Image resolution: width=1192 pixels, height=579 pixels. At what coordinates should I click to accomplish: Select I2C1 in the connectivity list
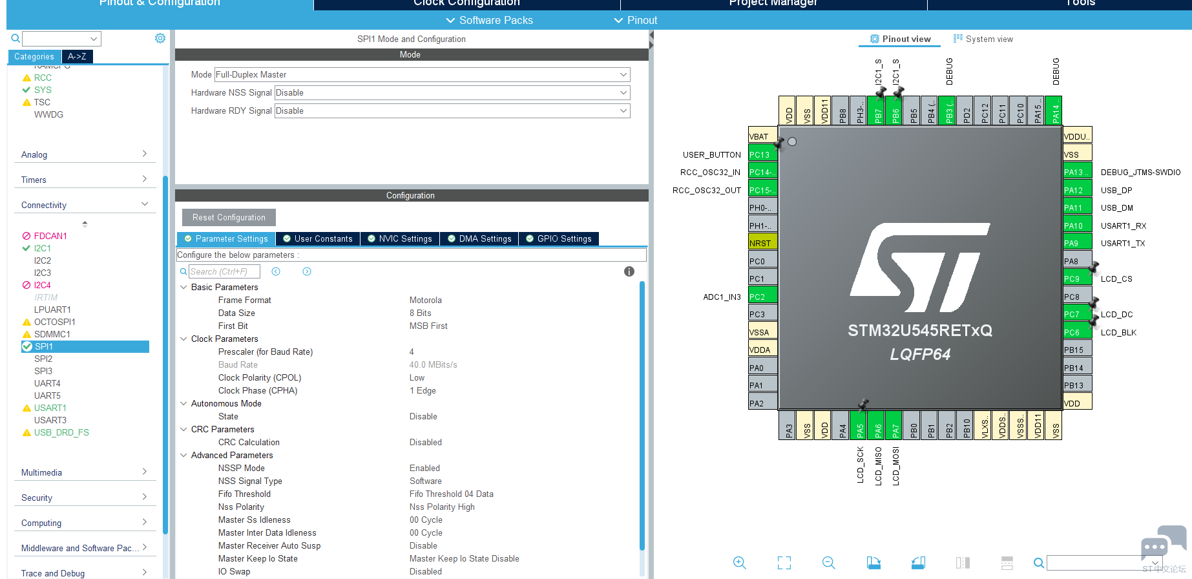[43, 248]
